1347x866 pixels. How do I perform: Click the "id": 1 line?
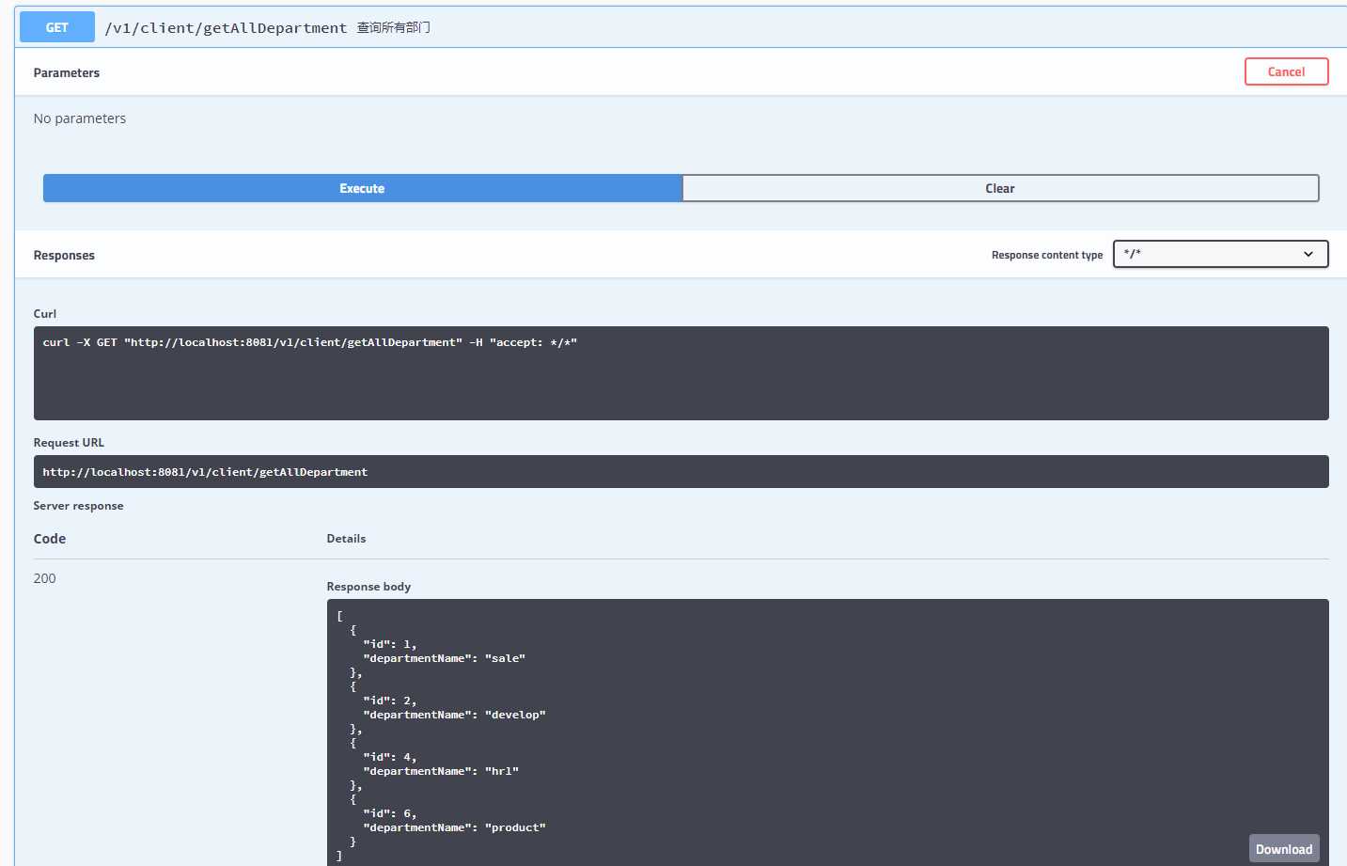(390, 644)
